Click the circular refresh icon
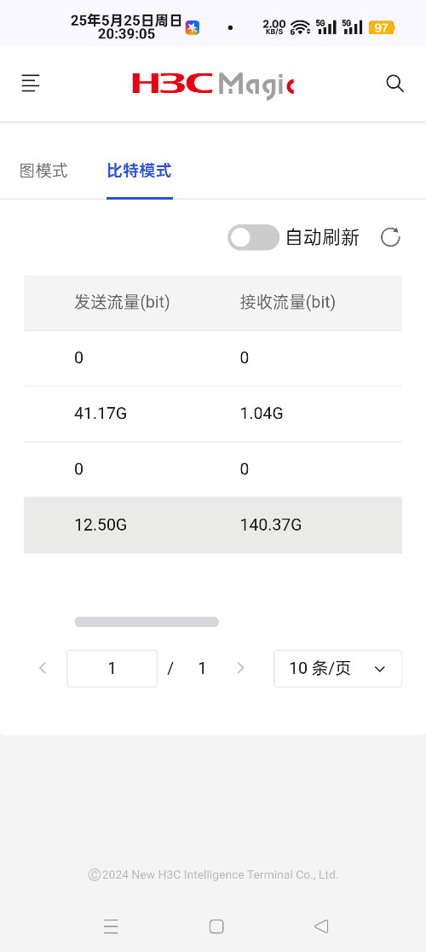This screenshot has width=426, height=952. point(390,237)
